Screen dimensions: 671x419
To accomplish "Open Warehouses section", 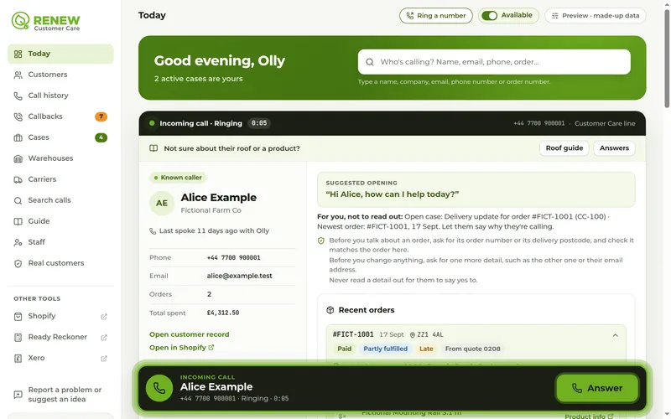I will click(x=60, y=158).
